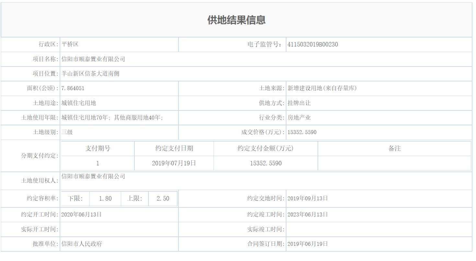476x261 pixels.
Task: Select the 成交价格 value 15352.5590
Action: tap(302, 132)
